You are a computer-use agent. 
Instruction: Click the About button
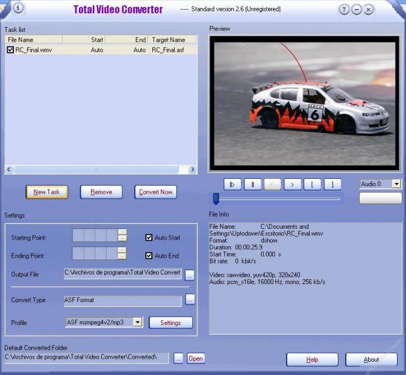coord(371,359)
